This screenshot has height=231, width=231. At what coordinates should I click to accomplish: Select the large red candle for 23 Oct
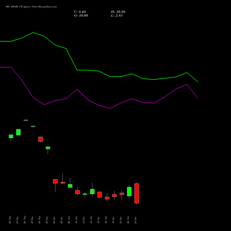137,193
